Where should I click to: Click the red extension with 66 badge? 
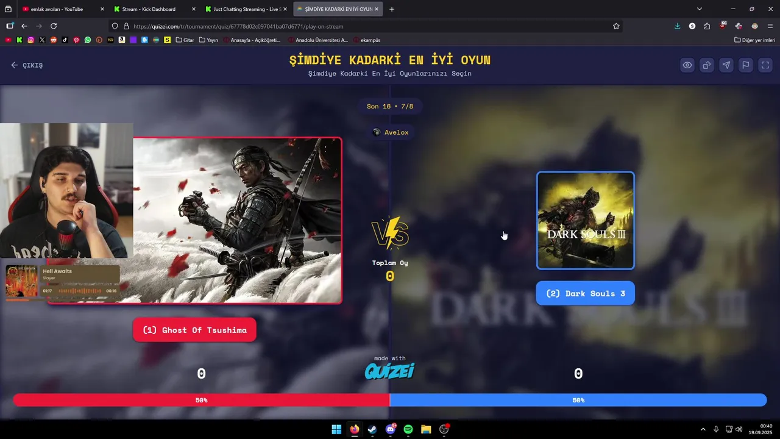click(x=723, y=26)
